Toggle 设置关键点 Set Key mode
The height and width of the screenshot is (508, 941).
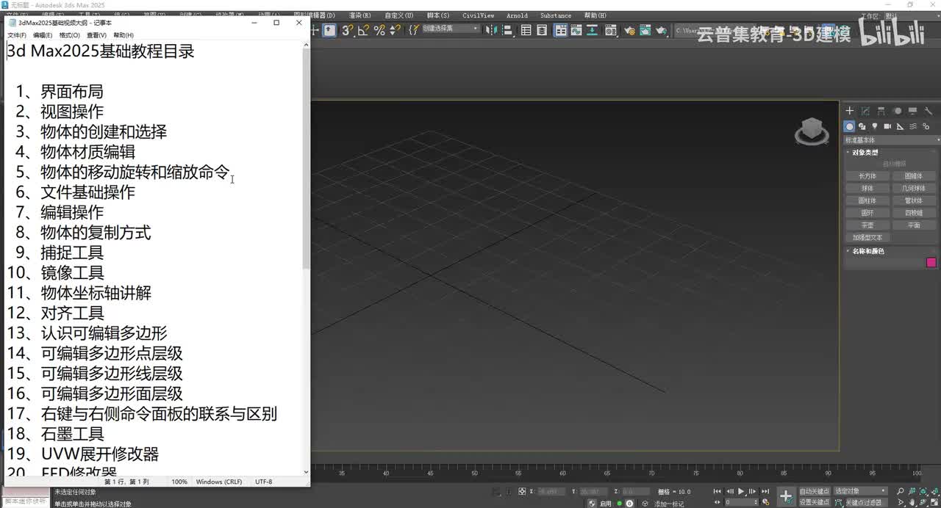click(x=815, y=502)
